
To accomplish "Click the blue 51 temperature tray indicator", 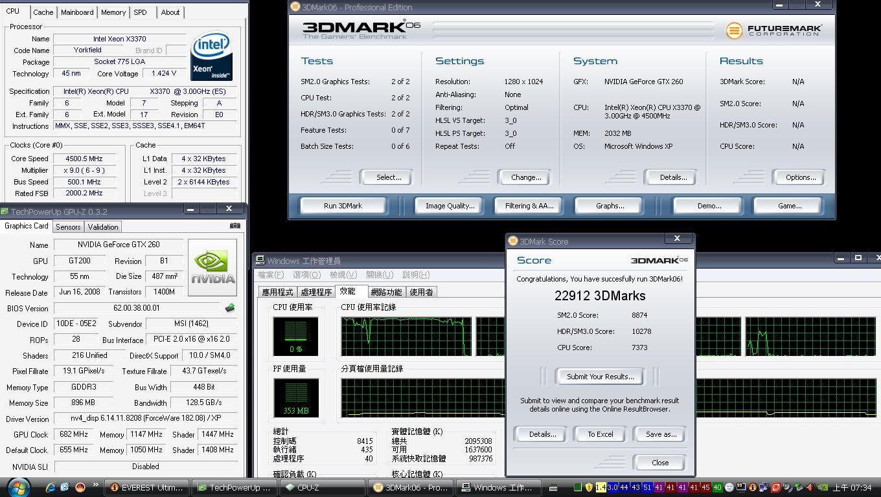I will (x=647, y=487).
